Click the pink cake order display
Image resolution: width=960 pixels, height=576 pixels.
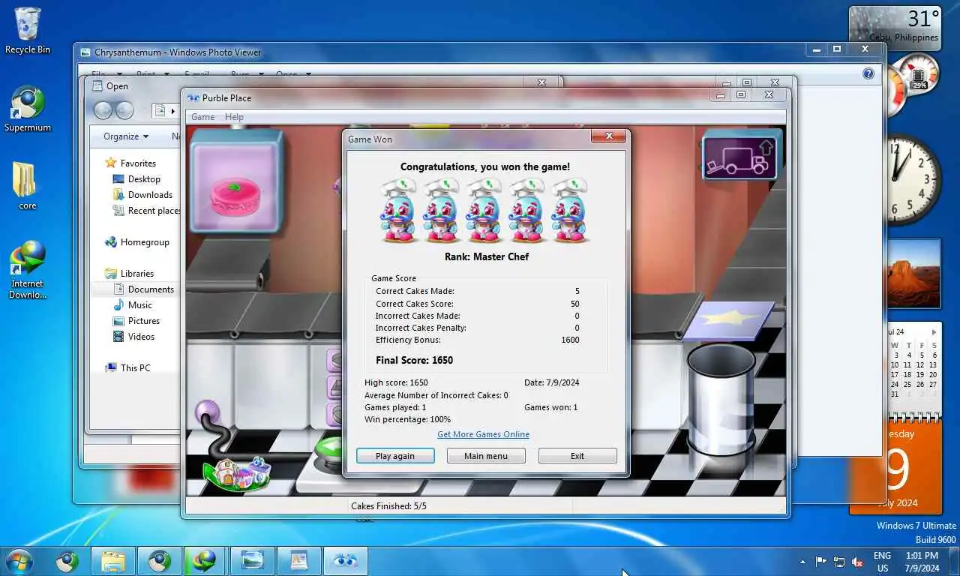tap(236, 182)
